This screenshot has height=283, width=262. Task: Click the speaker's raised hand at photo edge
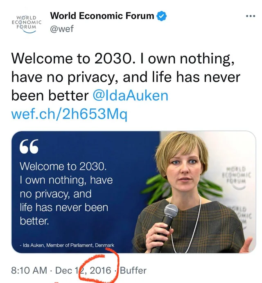point(248,245)
